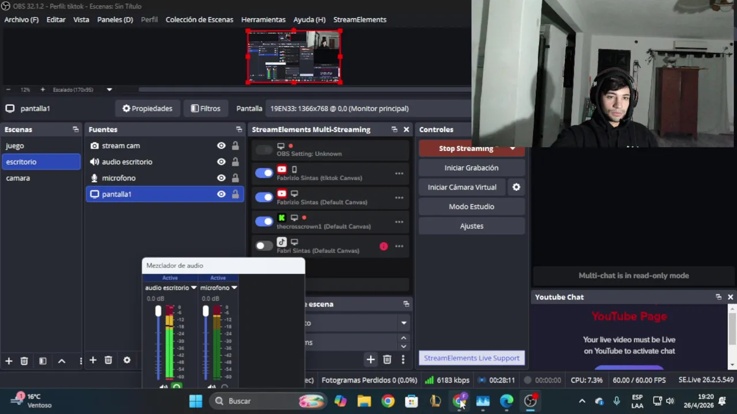The width and height of the screenshot is (737, 414).
Task: Enter Modo Estudio
Action: click(472, 206)
